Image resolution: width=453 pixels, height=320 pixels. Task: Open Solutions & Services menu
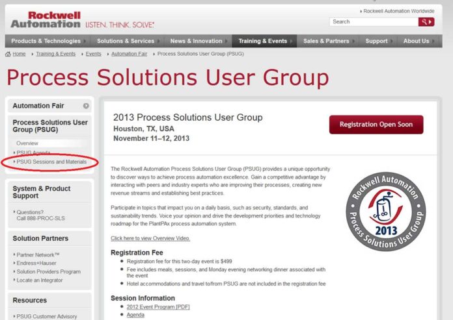[x=127, y=41]
